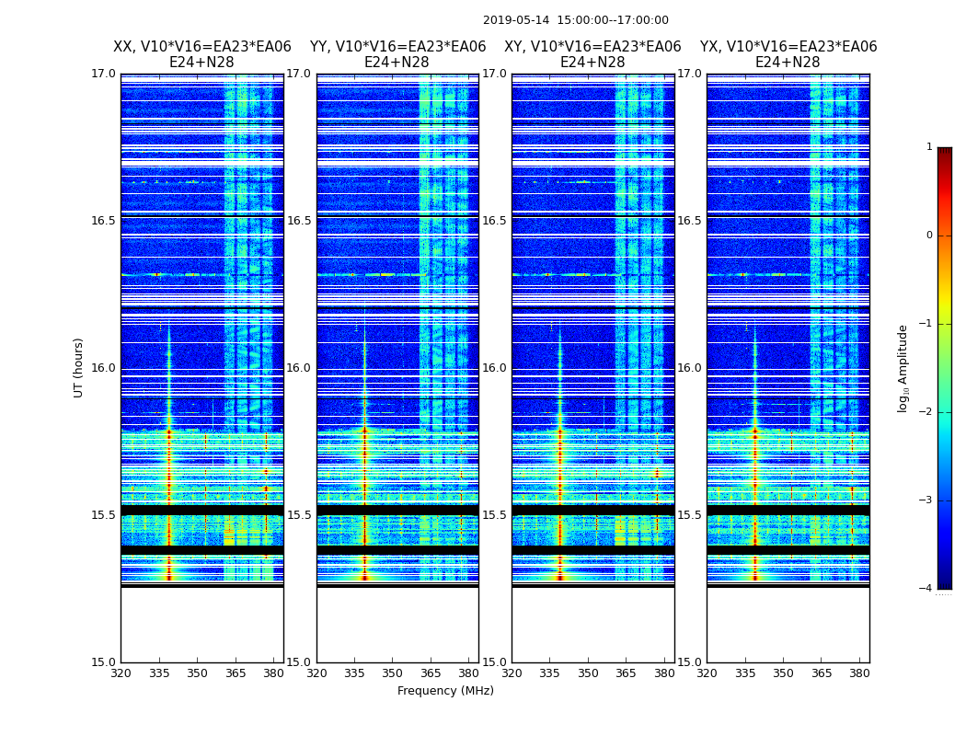
Task: Click the 380 x-tick under the XX panel
Action: pyautogui.click(x=273, y=673)
